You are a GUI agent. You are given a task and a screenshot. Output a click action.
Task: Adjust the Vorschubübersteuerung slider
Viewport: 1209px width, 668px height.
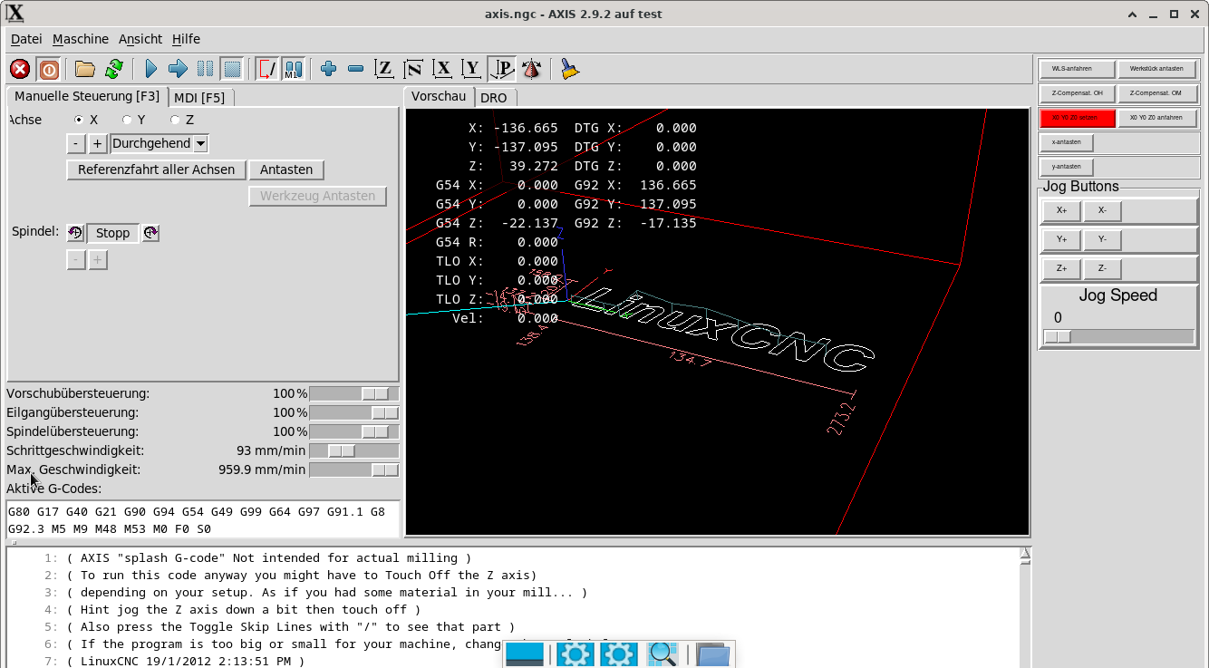click(354, 393)
